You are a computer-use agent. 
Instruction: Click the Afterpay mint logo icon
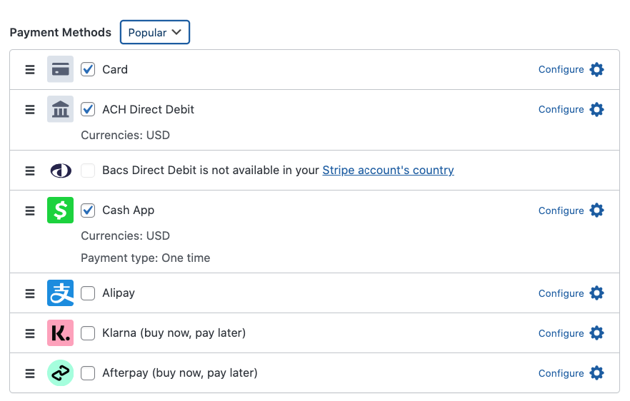point(61,373)
